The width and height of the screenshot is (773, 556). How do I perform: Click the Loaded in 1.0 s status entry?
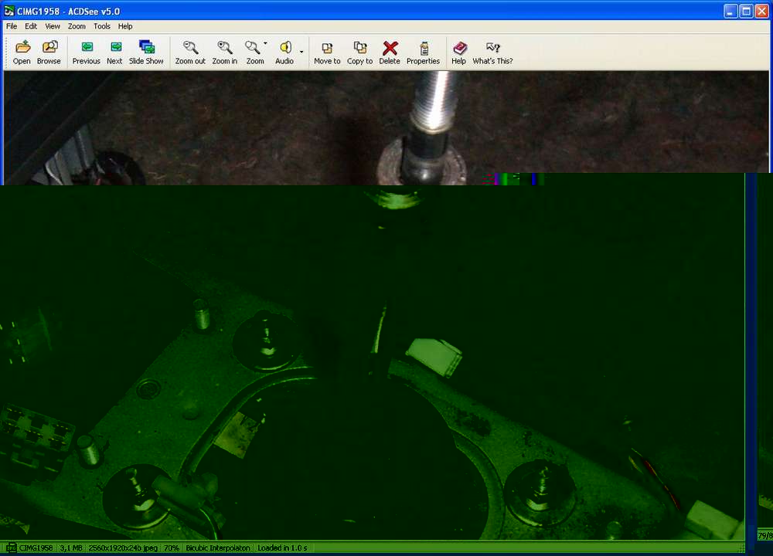coord(282,548)
